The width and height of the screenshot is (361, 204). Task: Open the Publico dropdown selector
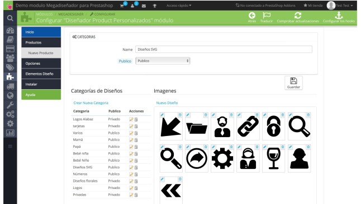[163, 61]
